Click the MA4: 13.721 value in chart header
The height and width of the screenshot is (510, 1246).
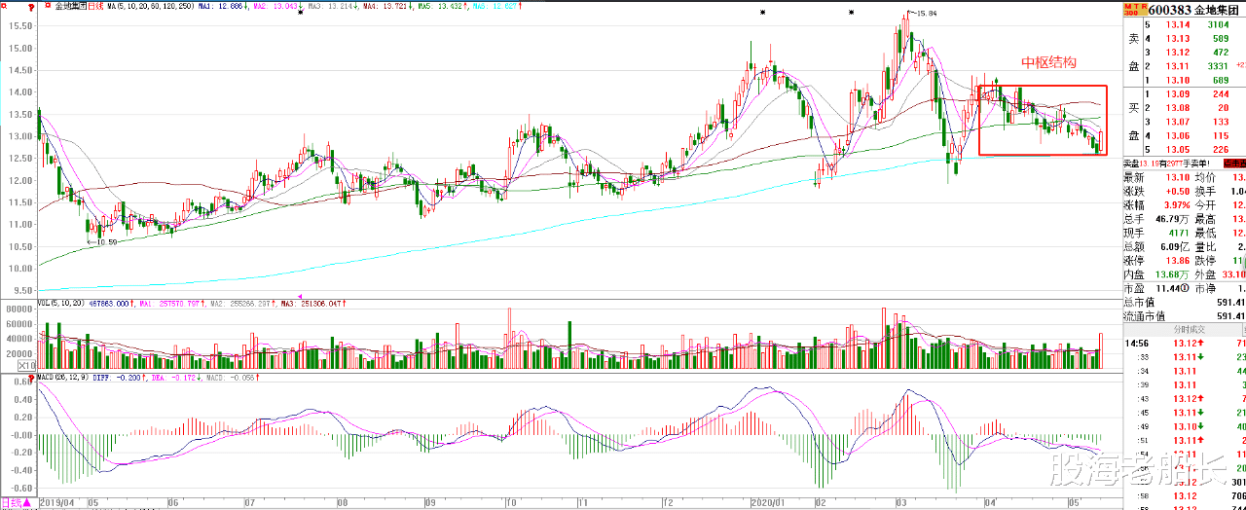pos(387,6)
